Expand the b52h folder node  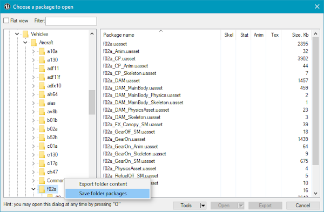tap(33, 138)
